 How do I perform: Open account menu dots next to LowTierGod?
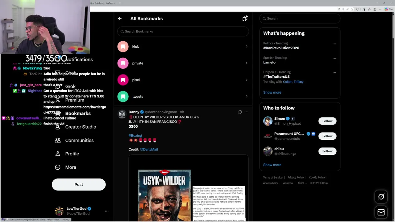(x=107, y=211)
